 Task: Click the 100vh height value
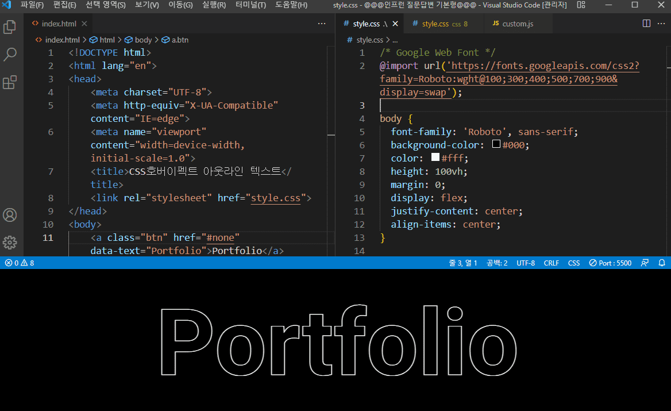449,172
